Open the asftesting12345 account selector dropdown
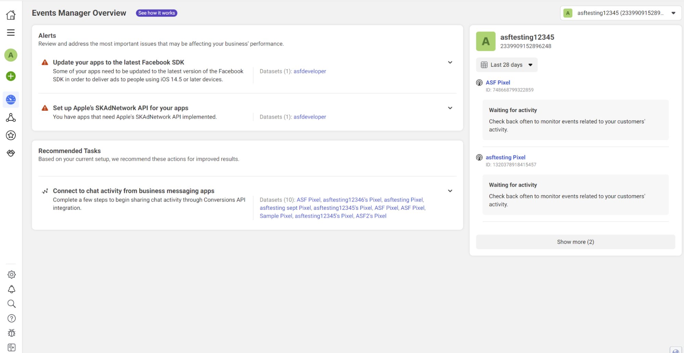The height and width of the screenshot is (353, 684). (x=620, y=13)
